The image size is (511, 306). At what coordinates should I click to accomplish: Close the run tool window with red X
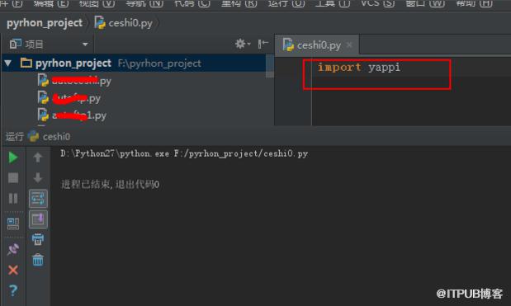(x=13, y=270)
